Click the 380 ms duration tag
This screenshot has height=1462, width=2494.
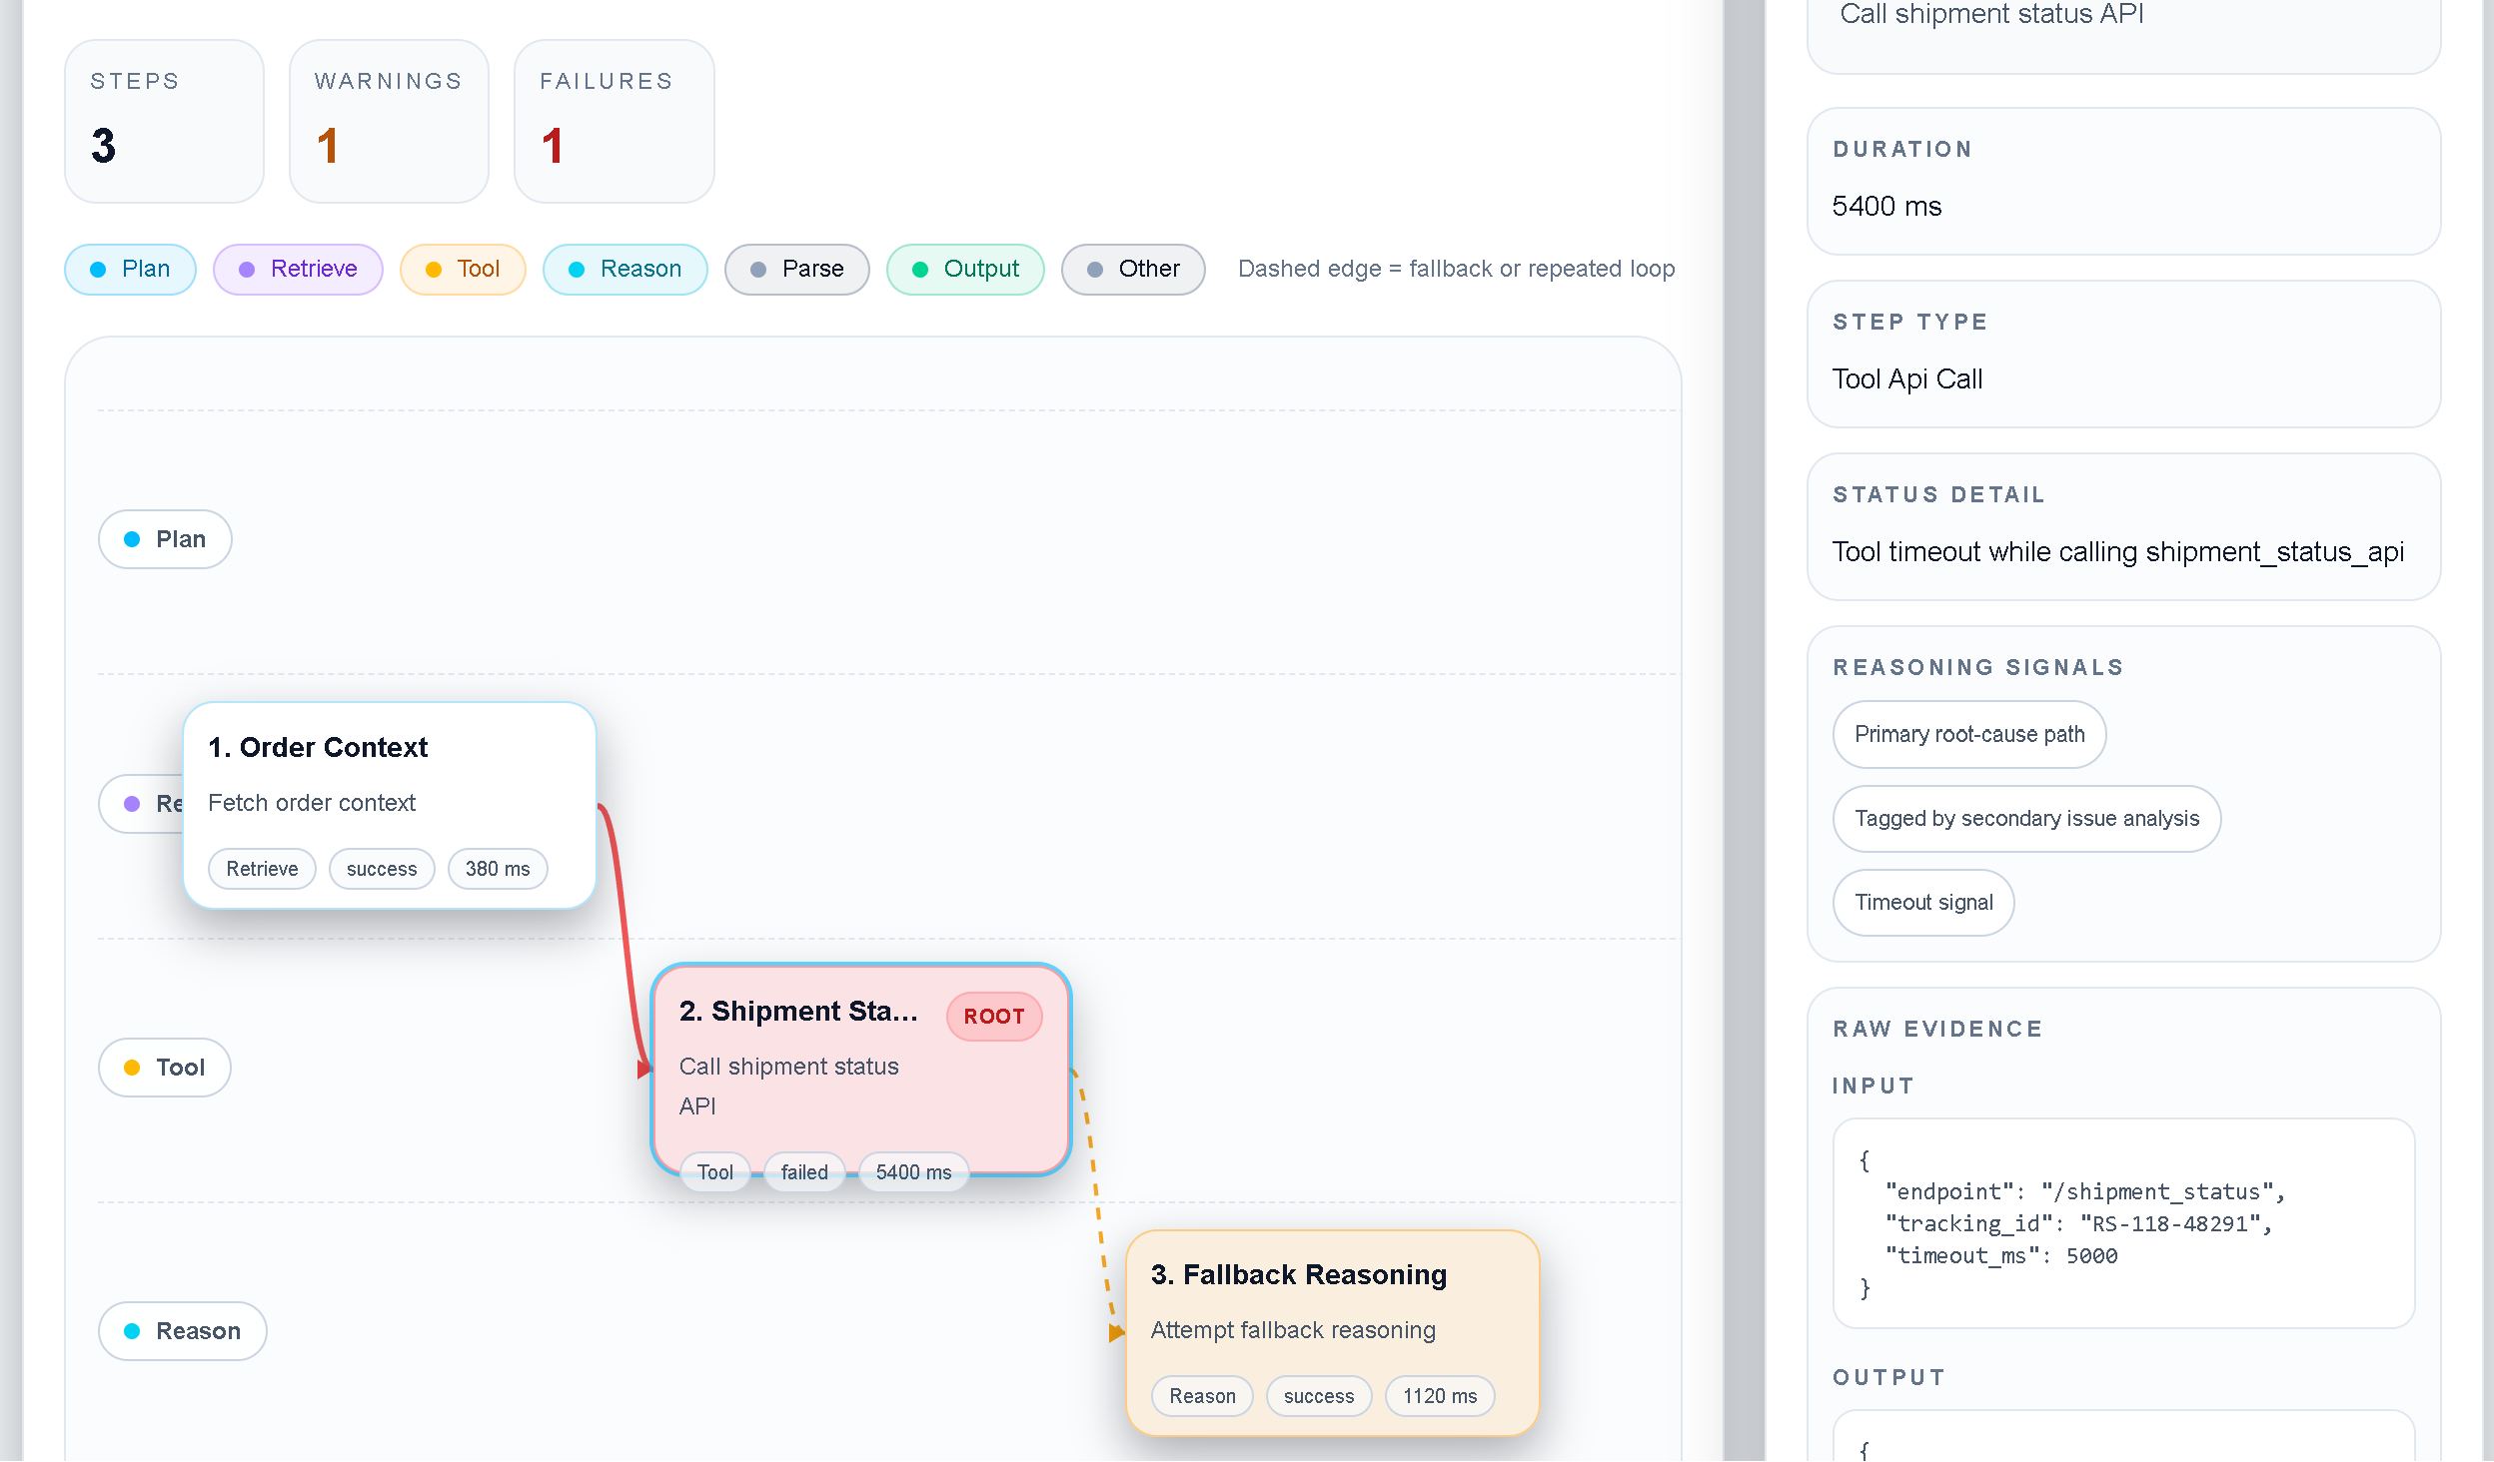point(498,869)
